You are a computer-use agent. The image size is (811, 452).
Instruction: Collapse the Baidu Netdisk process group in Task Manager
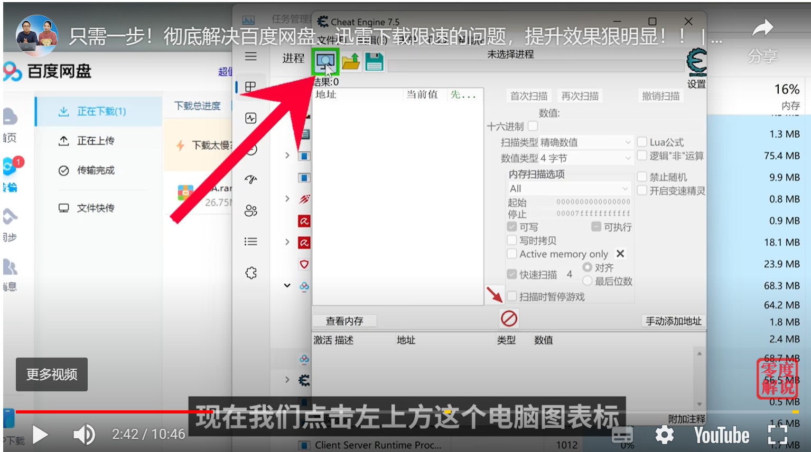[287, 286]
